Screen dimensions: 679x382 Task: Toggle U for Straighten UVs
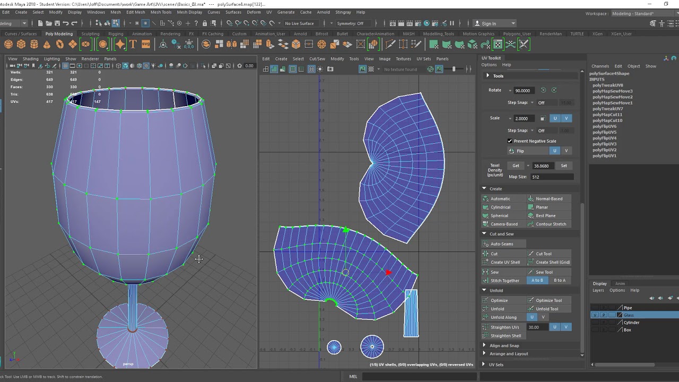(555, 327)
